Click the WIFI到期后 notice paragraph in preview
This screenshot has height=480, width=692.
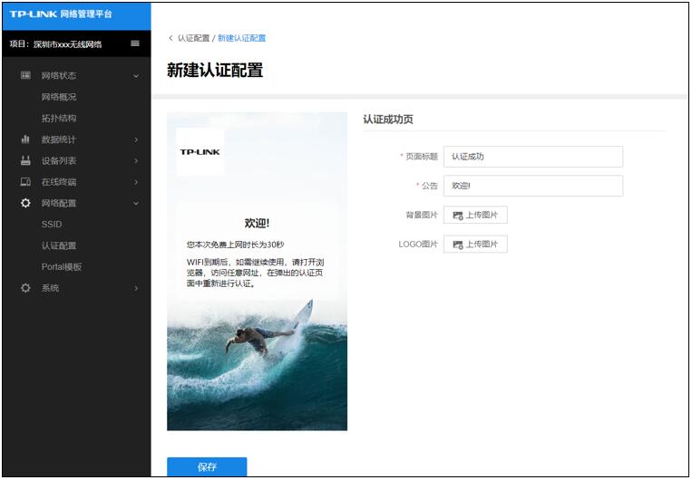pyautogui.click(x=255, y=273)
